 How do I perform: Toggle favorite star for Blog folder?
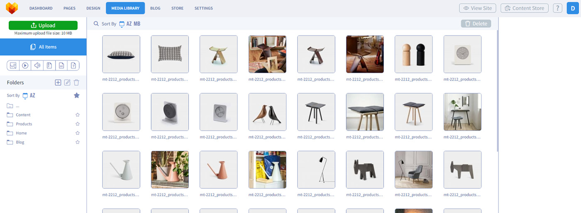click(77, 142)
